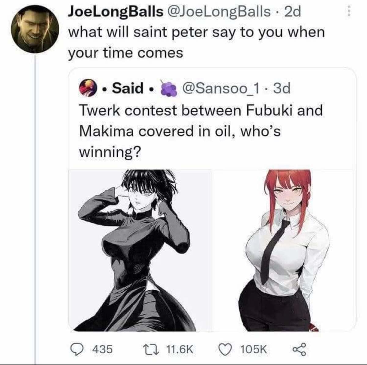Image resolution: width=367 pixels, height=365 pixels.
Task: Open the JoeLongBalls display name link
Action: point(116,12)
